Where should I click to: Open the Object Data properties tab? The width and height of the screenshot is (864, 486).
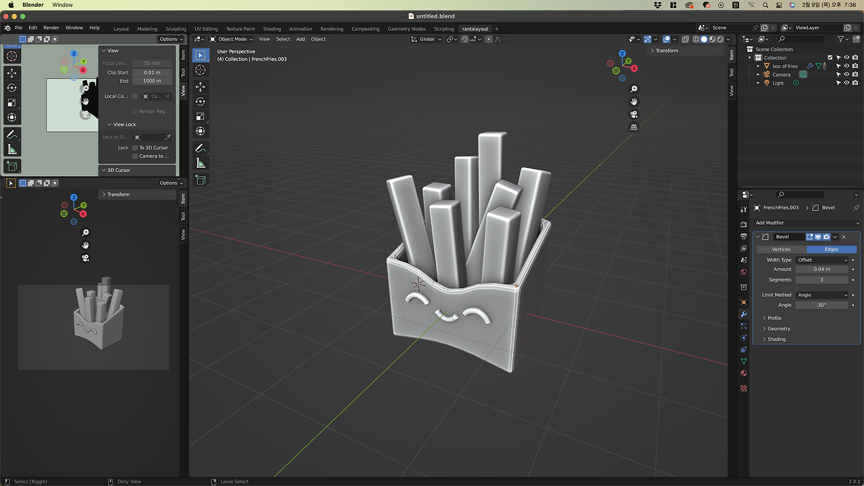click(x=744, y=362)
